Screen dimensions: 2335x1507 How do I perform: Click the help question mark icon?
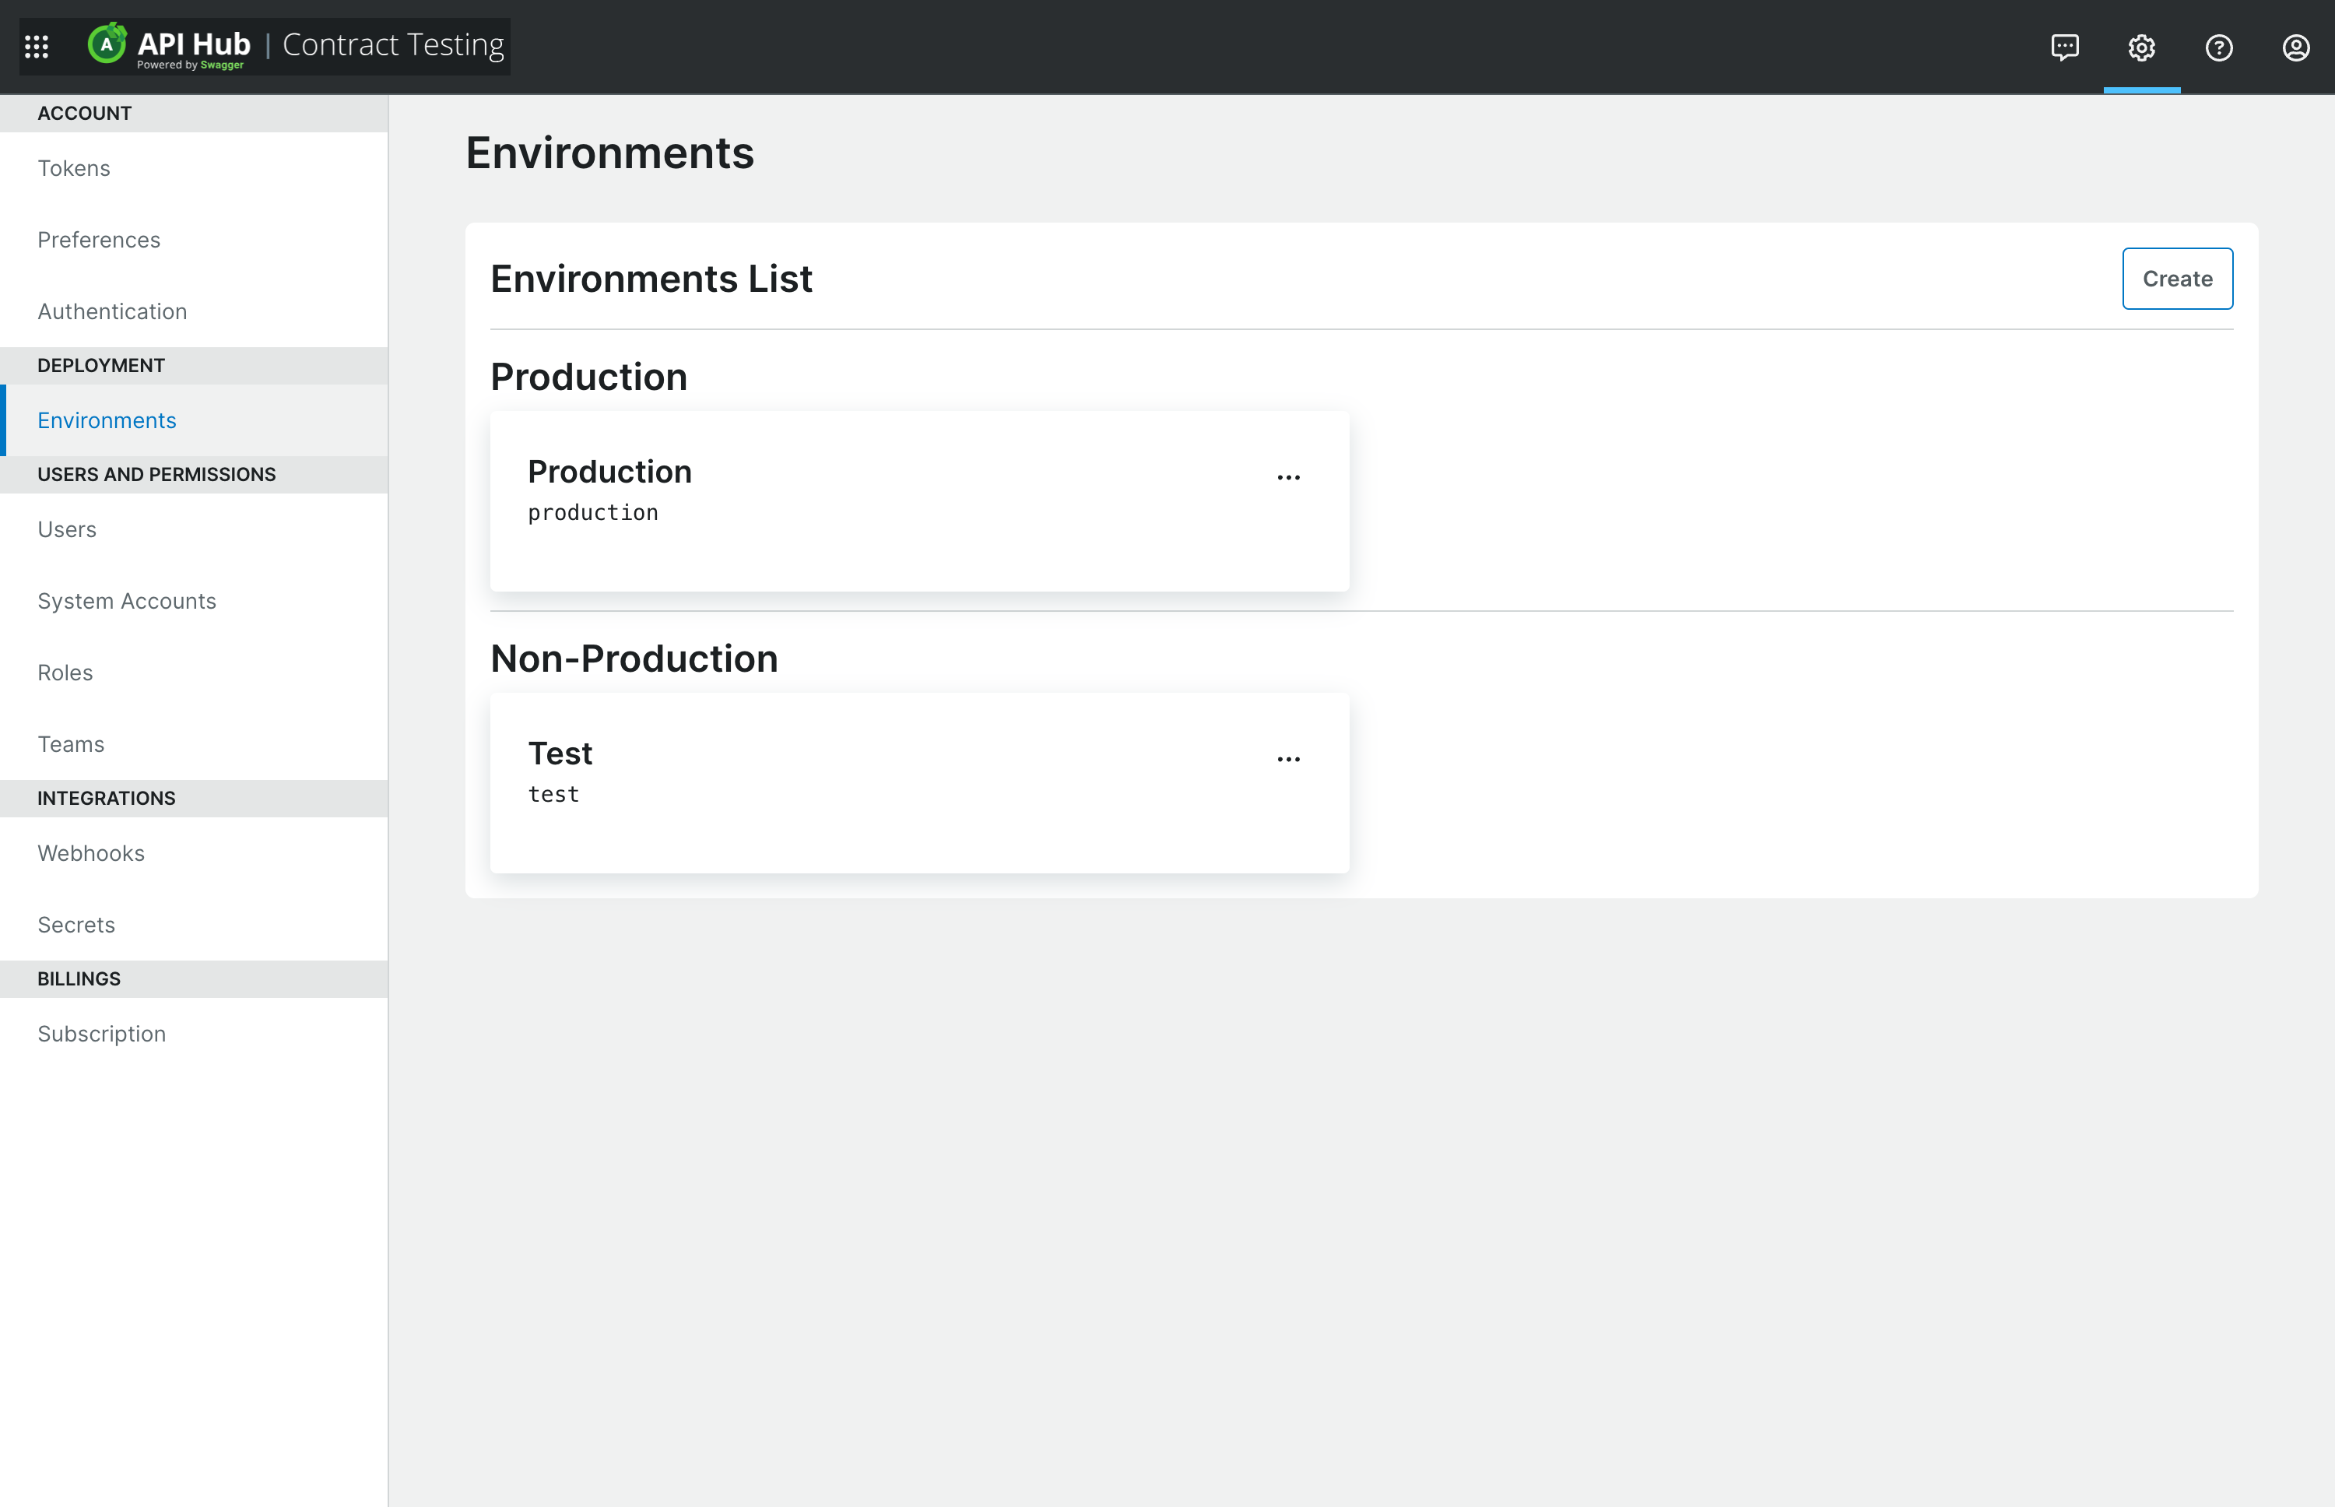[x=2219, y=46]
